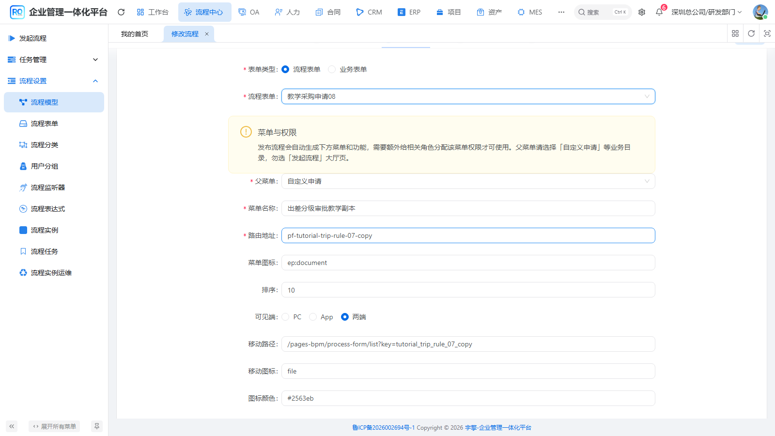Select 流程实例 in the sidebar
This screenshot has width=775, height=436.
click(54, 230)
